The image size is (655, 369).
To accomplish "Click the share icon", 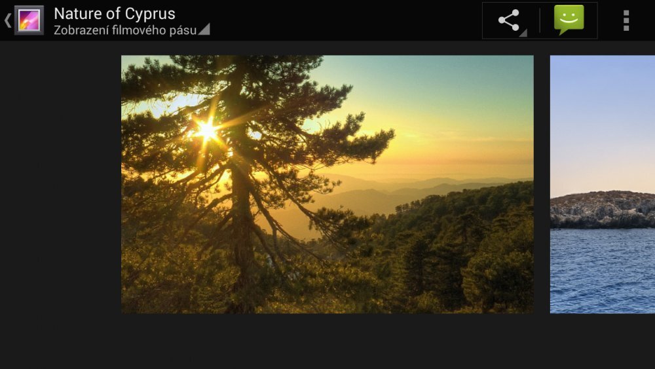I will pos(508,20).
